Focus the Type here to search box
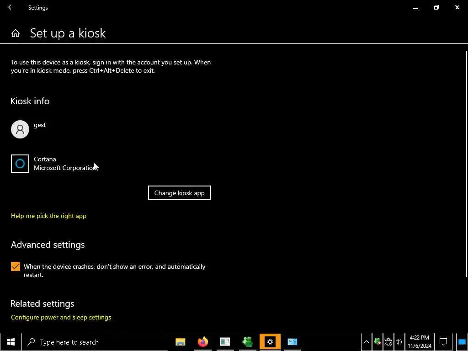The image size is (468, 351). [95, 342]
